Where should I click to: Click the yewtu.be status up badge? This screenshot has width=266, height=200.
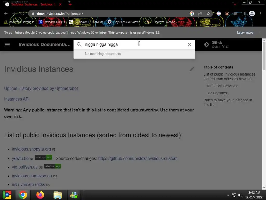[43, 157]
